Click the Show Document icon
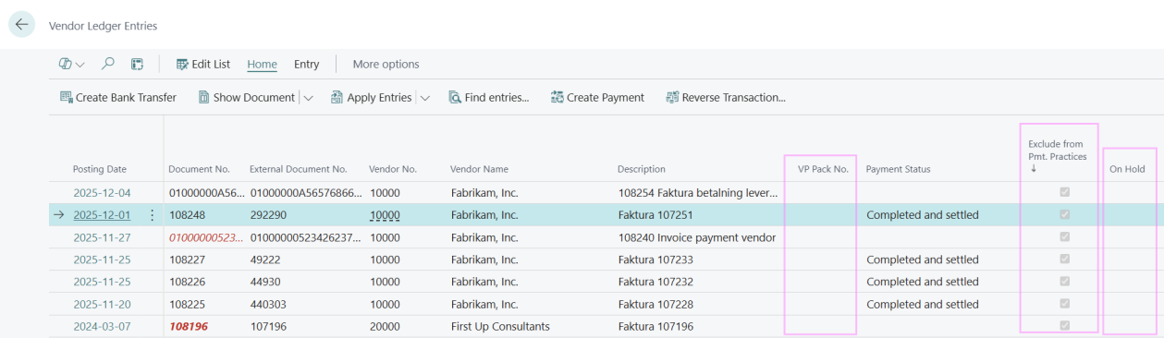The width and height of the screenshot is (1164, 338). coord(203,97)
